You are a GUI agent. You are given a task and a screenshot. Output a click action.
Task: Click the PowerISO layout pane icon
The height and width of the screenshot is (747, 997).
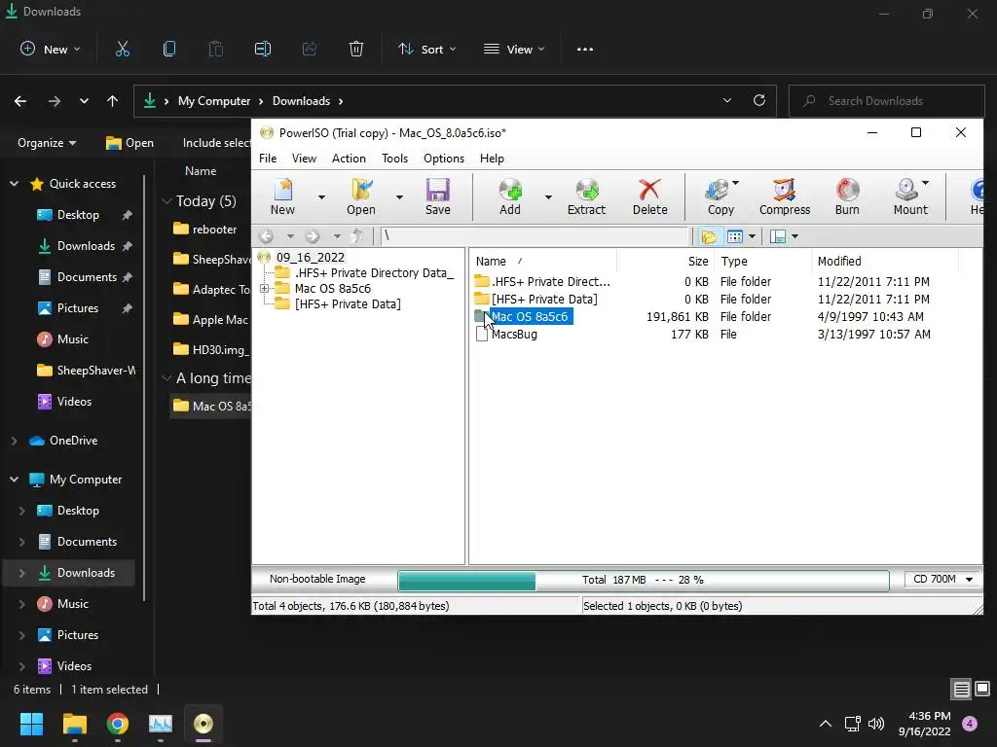pos(778,237)
